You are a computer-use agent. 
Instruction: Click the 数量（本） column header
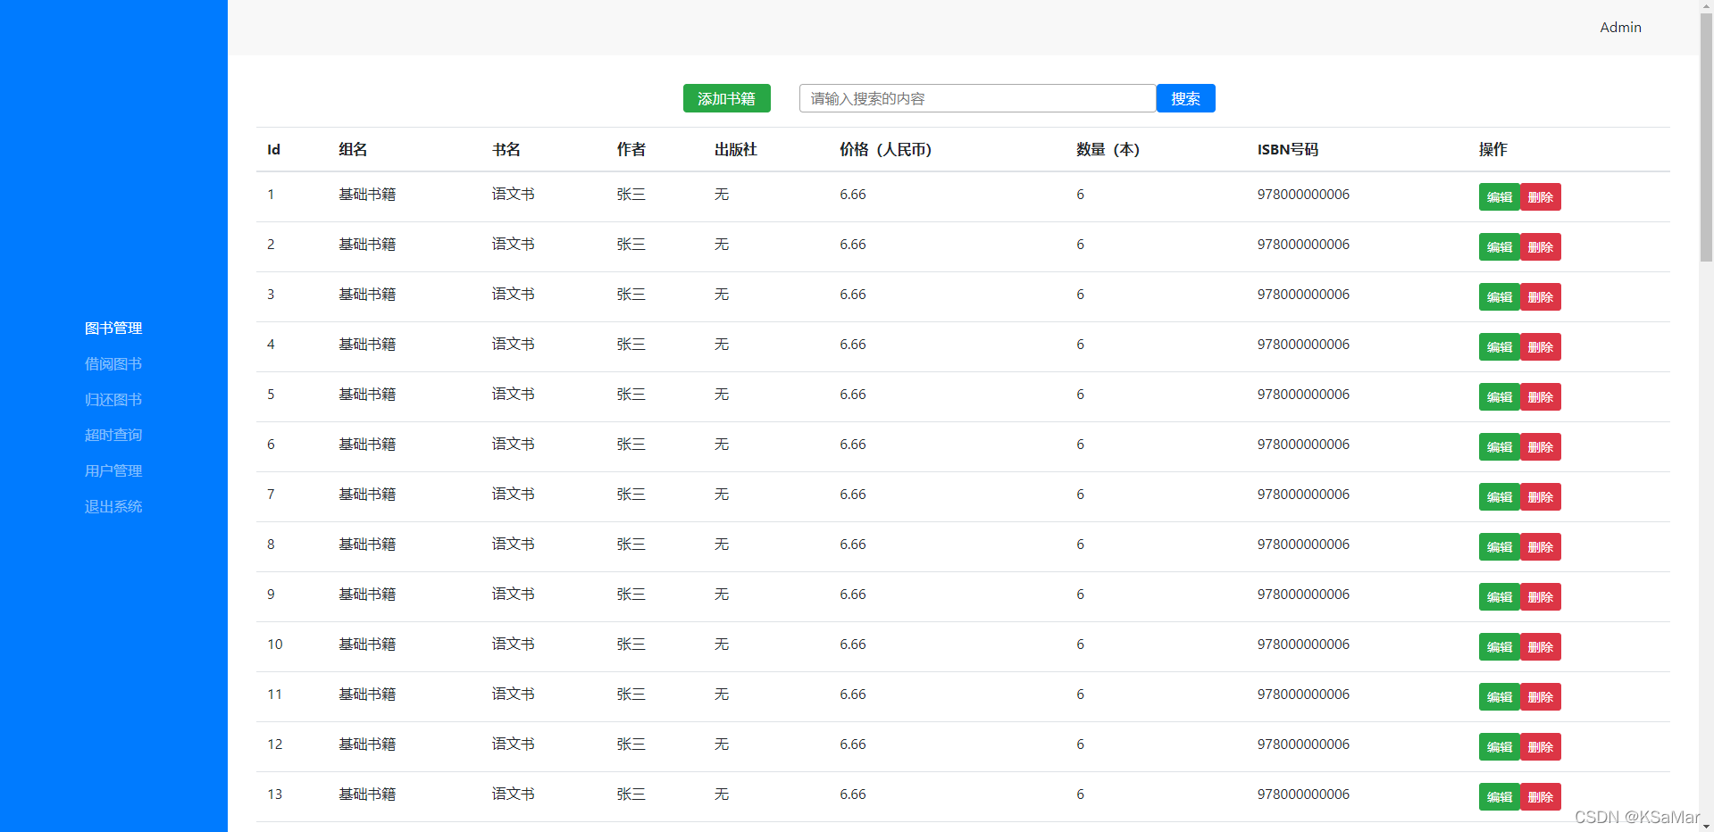(1108, 149)
